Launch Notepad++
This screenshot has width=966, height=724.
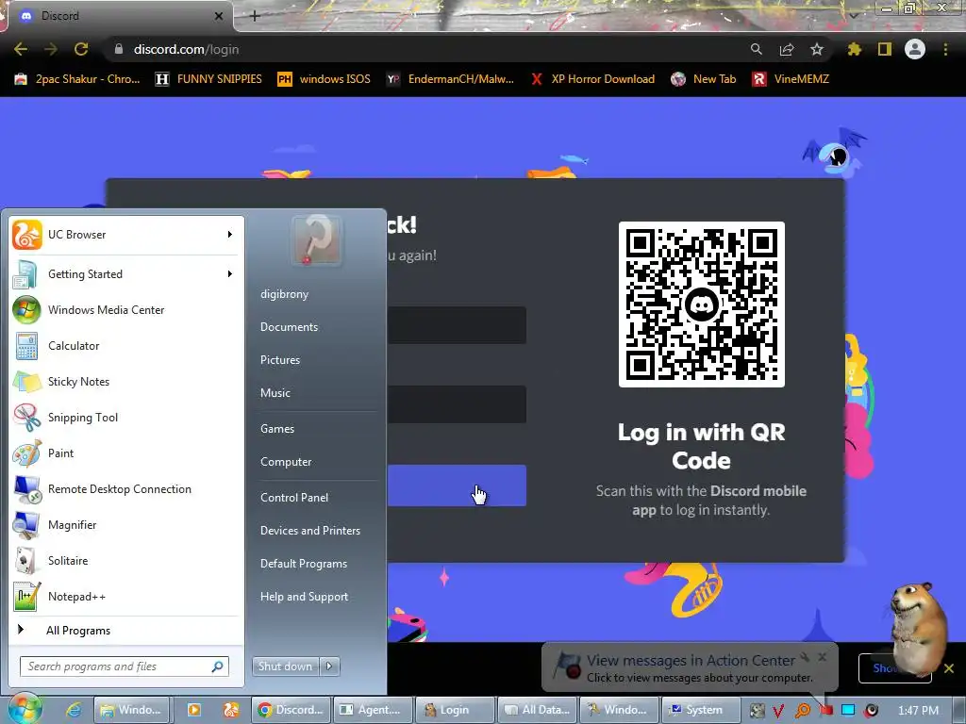[126, 596]
